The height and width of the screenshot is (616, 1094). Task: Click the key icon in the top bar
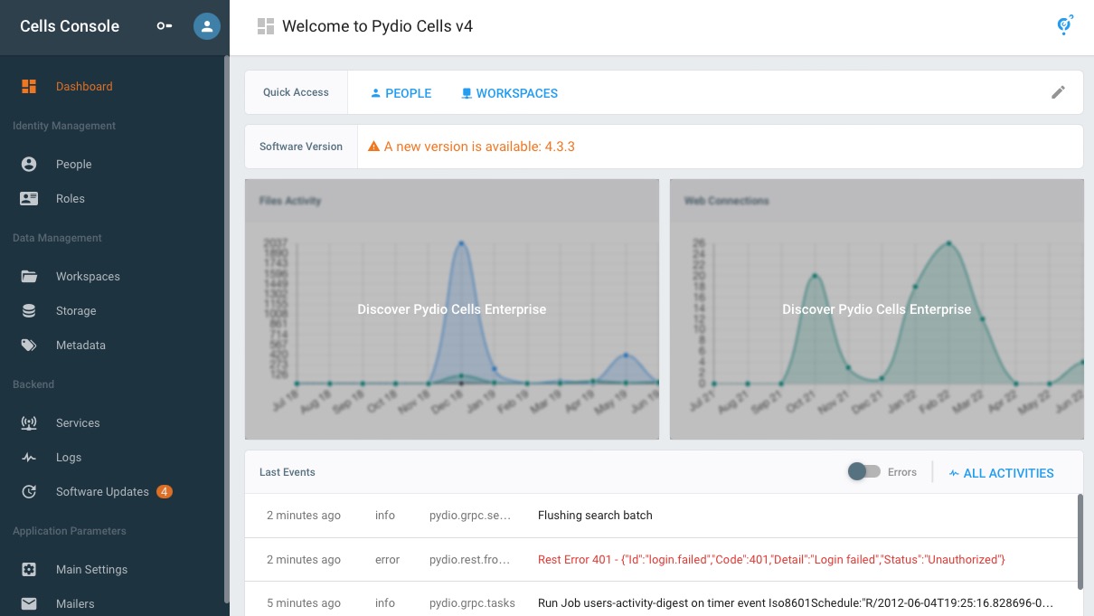[x=164, y=26]
